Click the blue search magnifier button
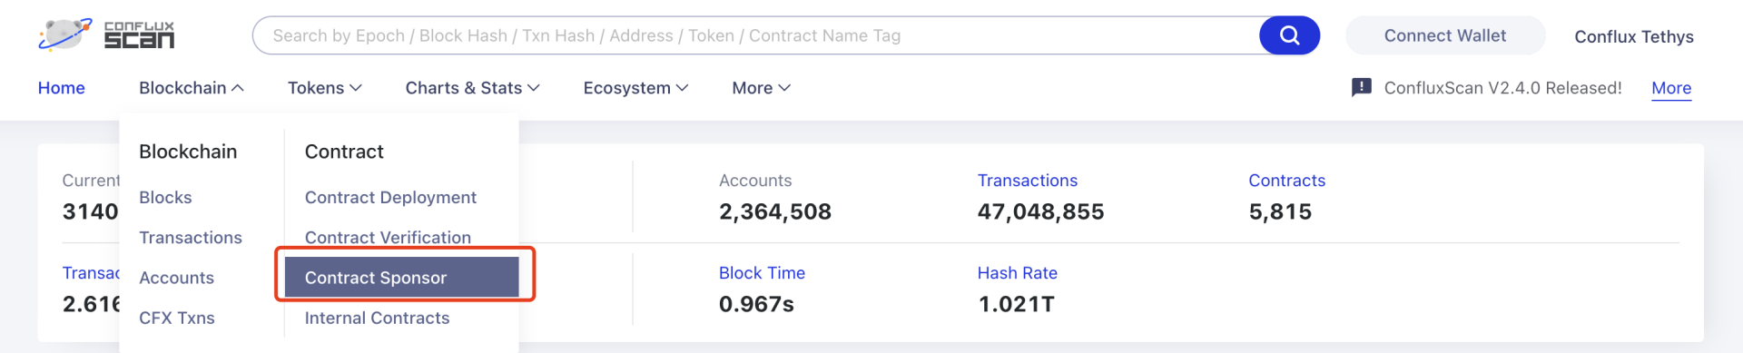Image resolution: width=1743 pixels, height=353 pixels. click(1289, 35)
